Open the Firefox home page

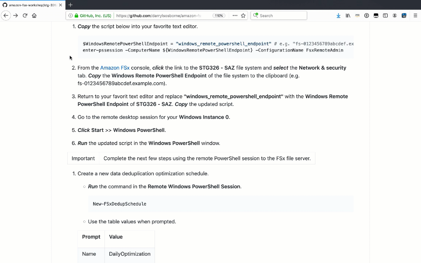tap(34, 16)
